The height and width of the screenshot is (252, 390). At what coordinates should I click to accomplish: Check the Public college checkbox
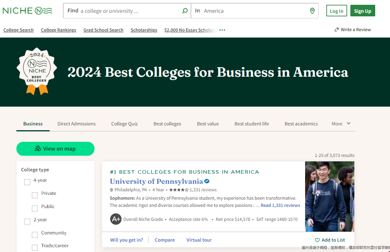[35, 208]
